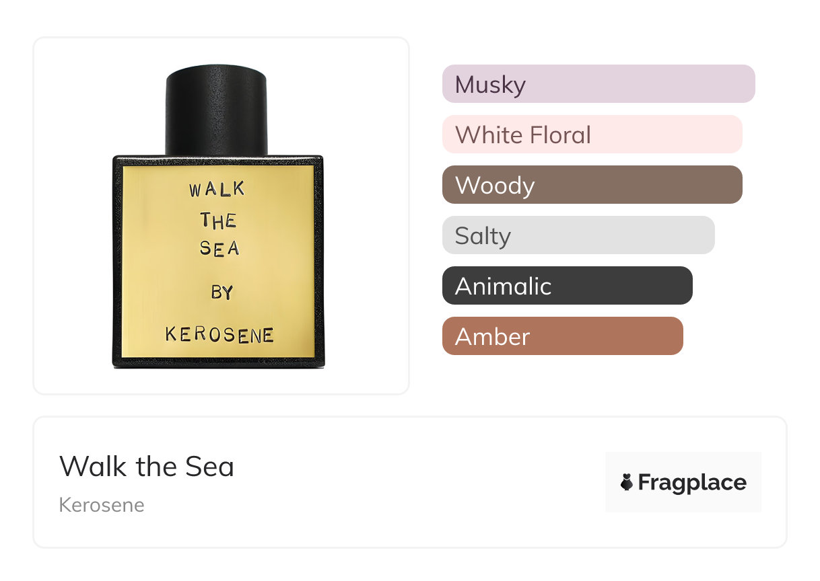This screenshot has height=581, width=820.
Task: Open the Walk the Sea bottle image
Action: (218, 217)
